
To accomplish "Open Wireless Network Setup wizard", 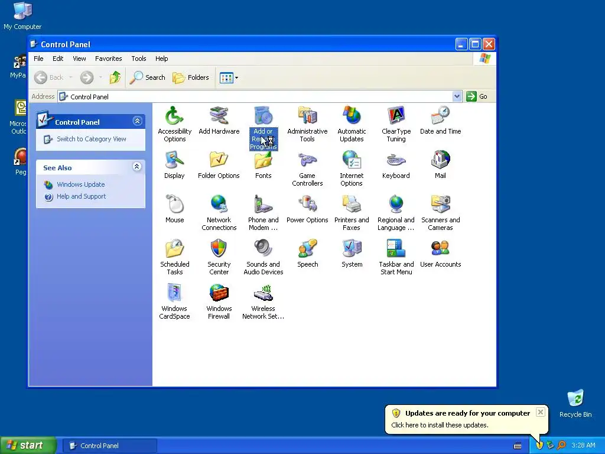I will [x=263, y=302].
